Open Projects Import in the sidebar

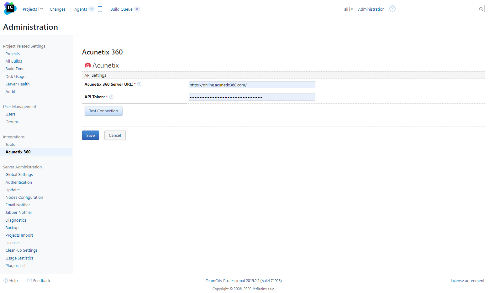pyautogui.click(x=19, y=235)
